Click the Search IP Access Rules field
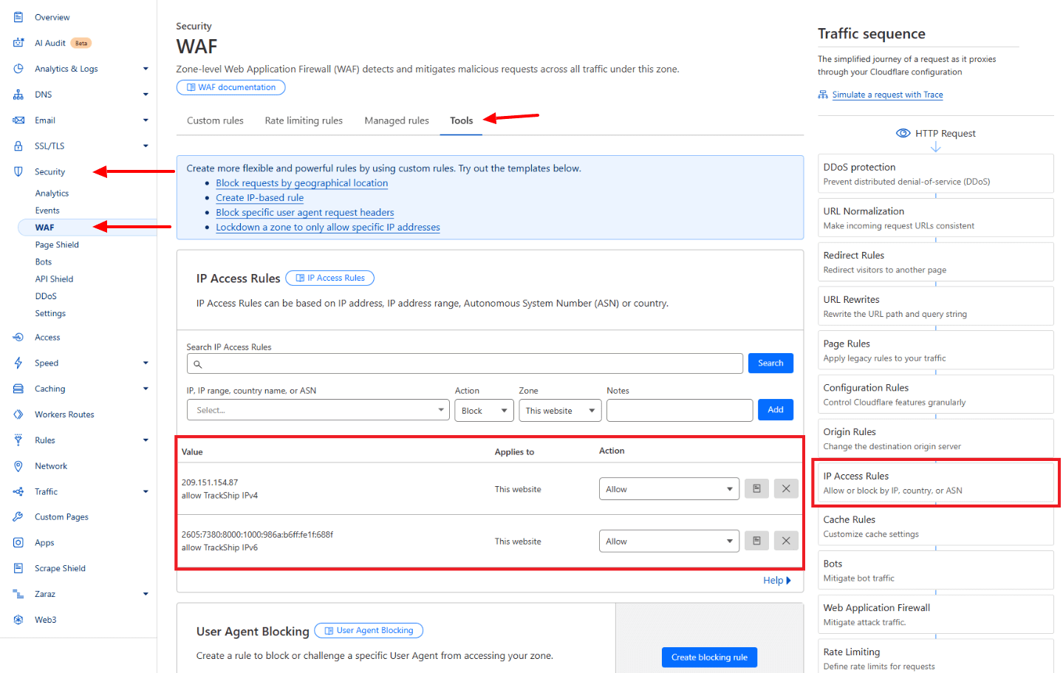Viewport: 1063px width, 673px height. (465, 363)
